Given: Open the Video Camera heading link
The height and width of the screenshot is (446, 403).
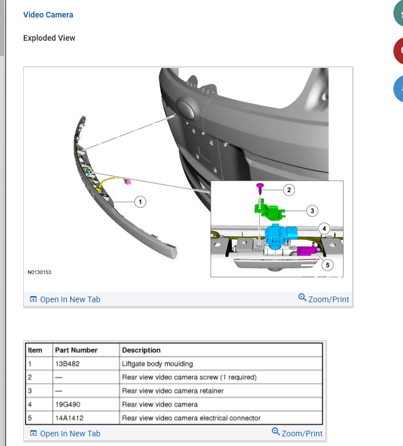Looking at the screenshot, I should tap(48, 15).
